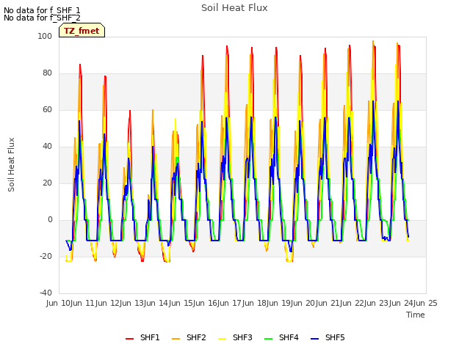470x352 pixels.
Task: Click the Soil Heat Flux chart title
Action: pos(234,8)
